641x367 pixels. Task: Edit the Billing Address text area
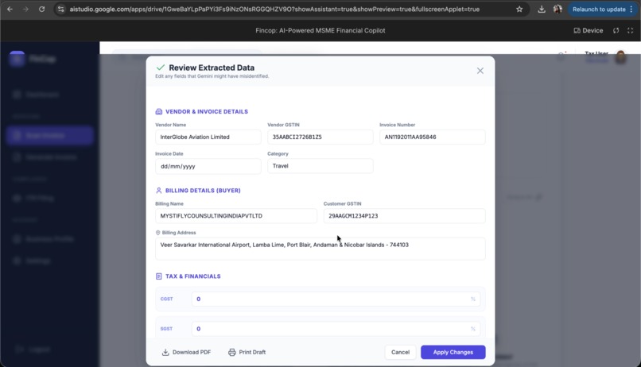point(320,249)
